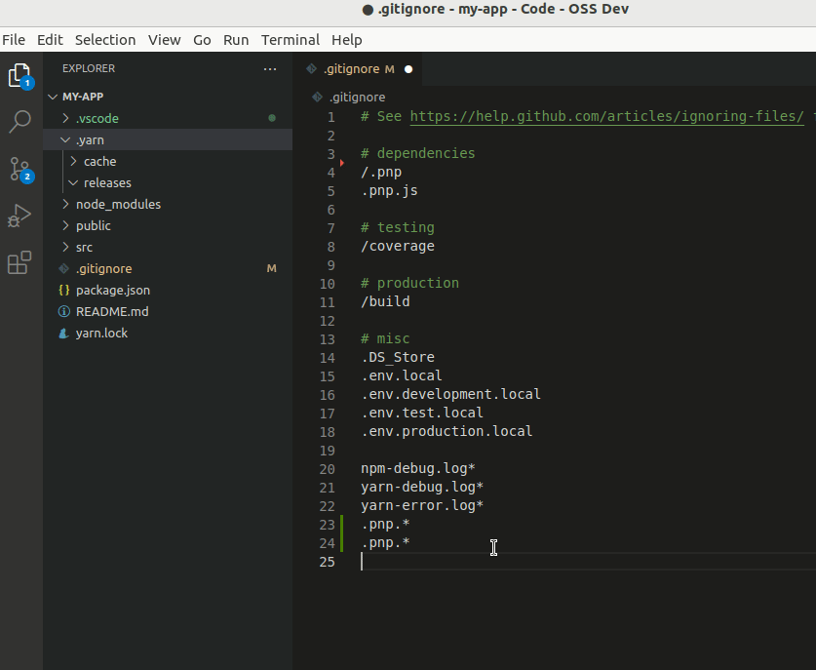816x670 pixels.
Task: Open the Explorer view in activity bar
Action: pyautogui.click(x=20, y=76)
